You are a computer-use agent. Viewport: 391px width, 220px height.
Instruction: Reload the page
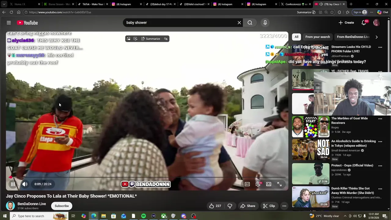coord(11,12)
